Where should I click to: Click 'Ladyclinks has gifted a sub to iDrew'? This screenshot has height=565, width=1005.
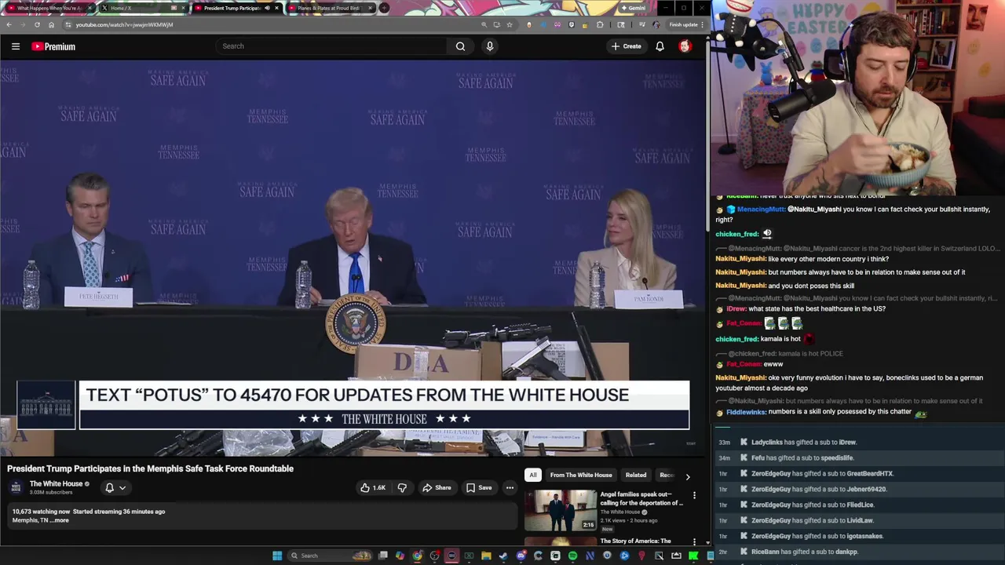coord(803,443)
